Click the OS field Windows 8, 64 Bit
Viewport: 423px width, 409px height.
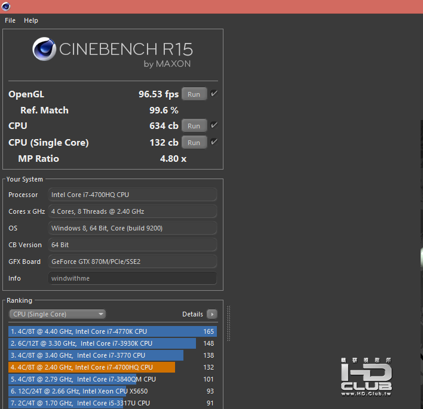[x=133, y=228]
